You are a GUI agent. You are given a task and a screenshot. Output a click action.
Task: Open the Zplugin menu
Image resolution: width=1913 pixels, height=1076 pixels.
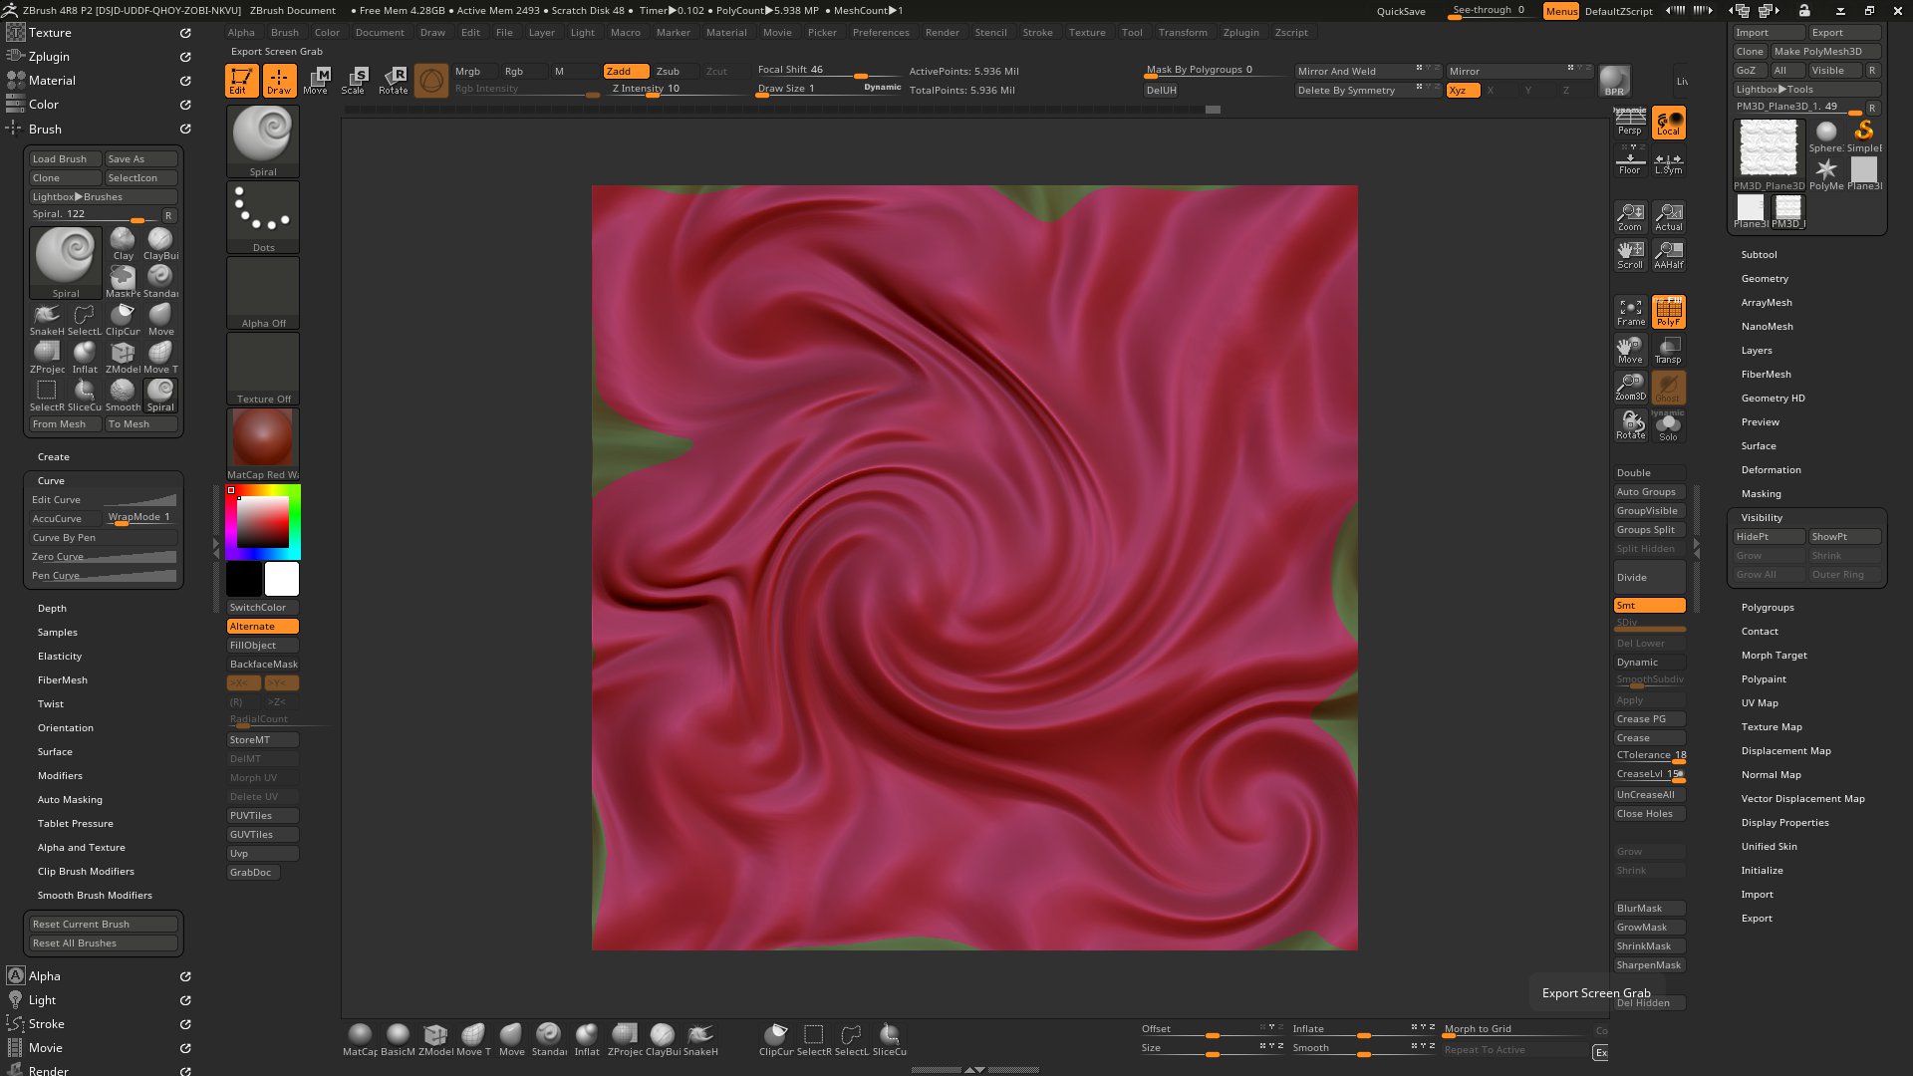coord(1241,32)
